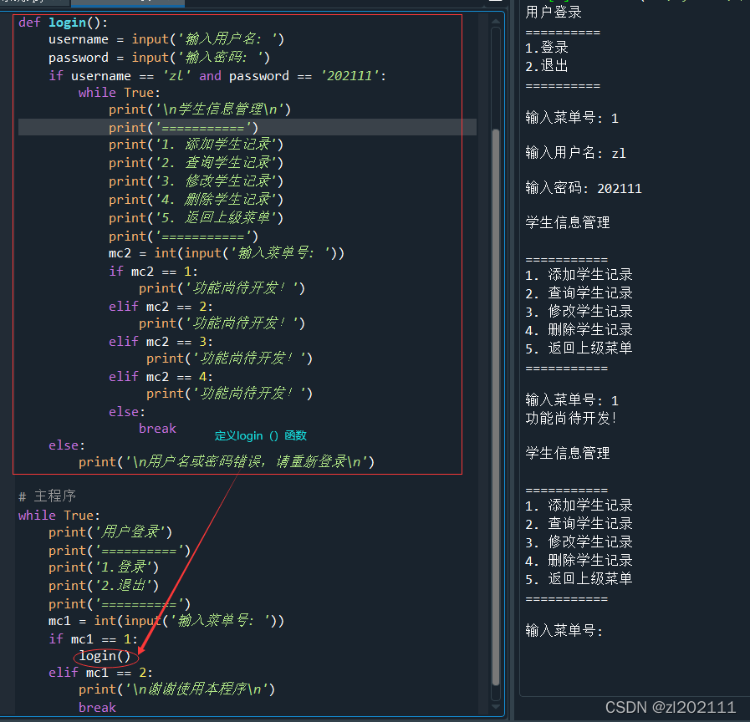750x722 pixels.
Task: Click '用户登录' output in the console
Action: tap(554, 12)
